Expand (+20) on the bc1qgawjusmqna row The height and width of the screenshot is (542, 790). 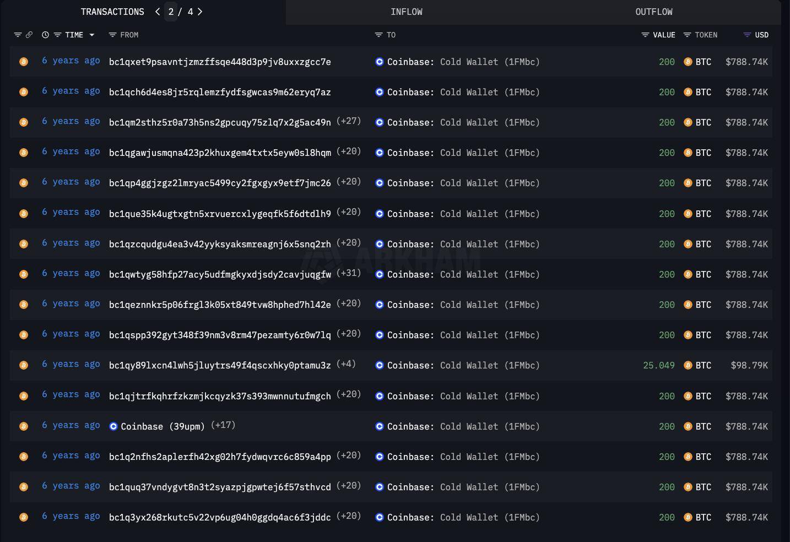tap(349, 151)
